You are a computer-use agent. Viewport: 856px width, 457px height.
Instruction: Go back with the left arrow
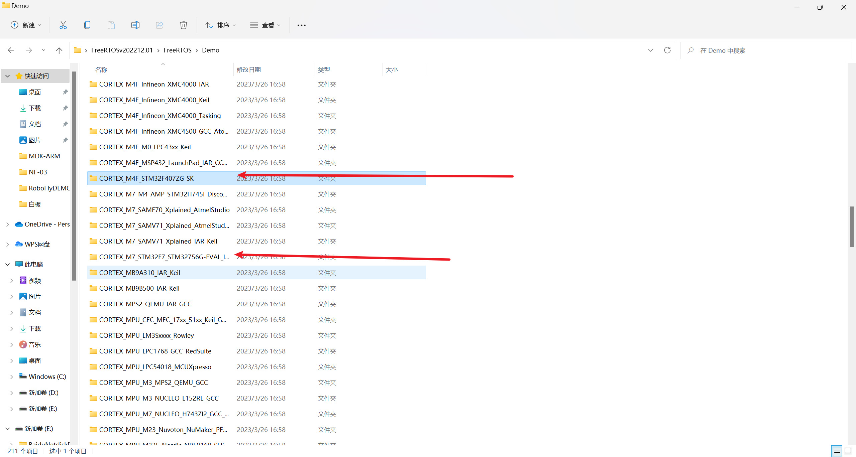point(11,50)
